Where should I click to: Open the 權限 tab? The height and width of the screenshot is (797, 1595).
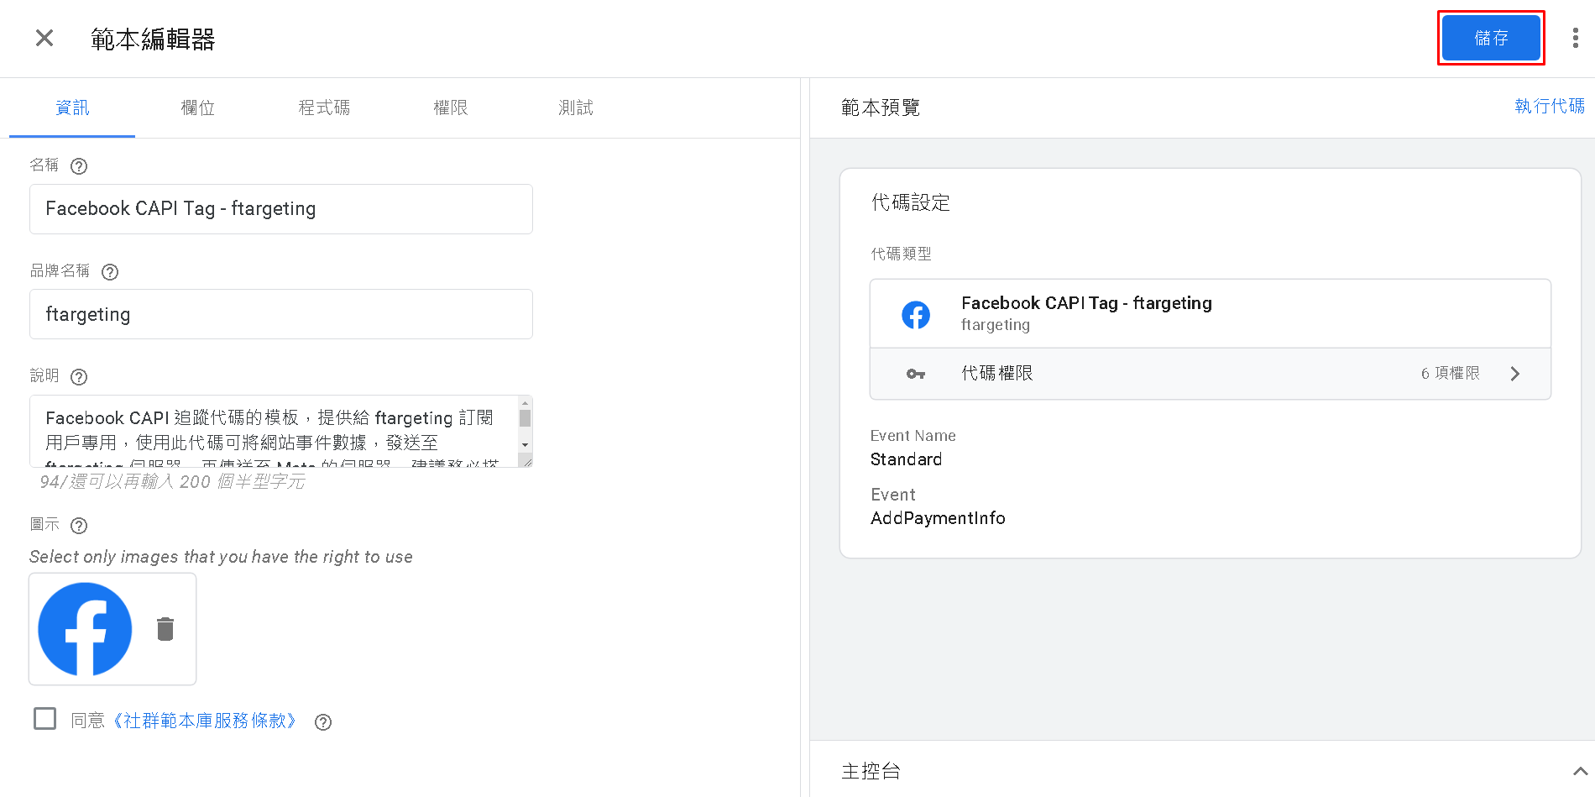(x=450, y=107)
